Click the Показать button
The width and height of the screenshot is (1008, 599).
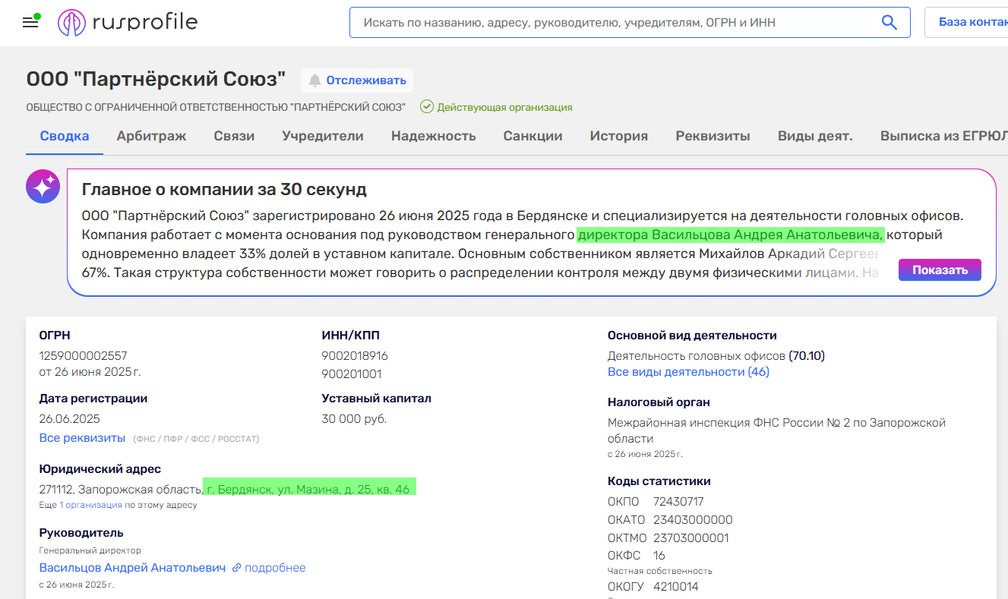pos(939,270)
